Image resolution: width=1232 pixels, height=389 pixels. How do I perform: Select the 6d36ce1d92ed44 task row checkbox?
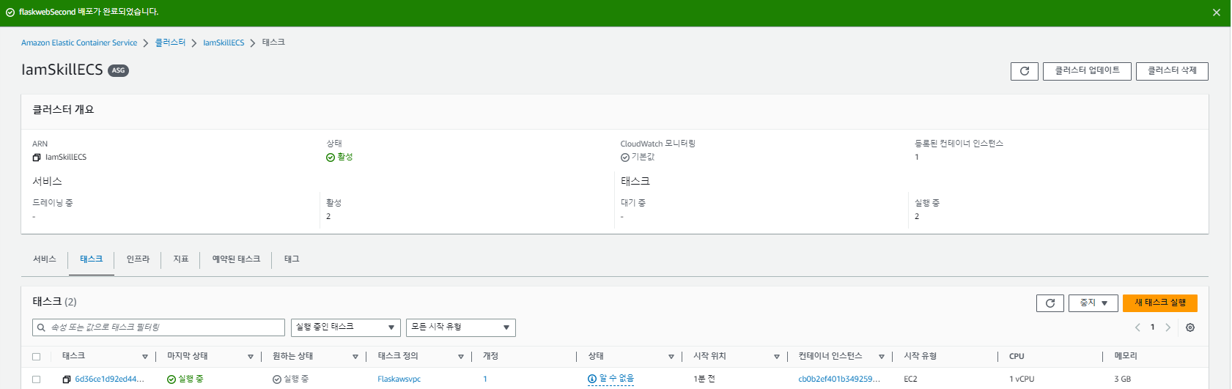37,379
